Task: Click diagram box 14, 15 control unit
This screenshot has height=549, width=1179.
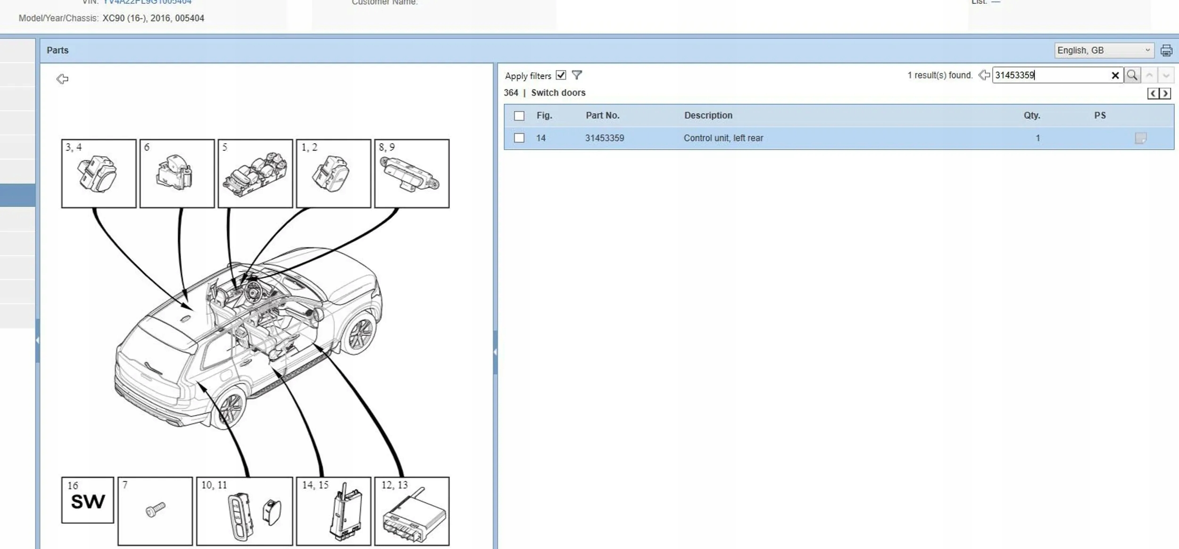Action: [x=333, y=511]
